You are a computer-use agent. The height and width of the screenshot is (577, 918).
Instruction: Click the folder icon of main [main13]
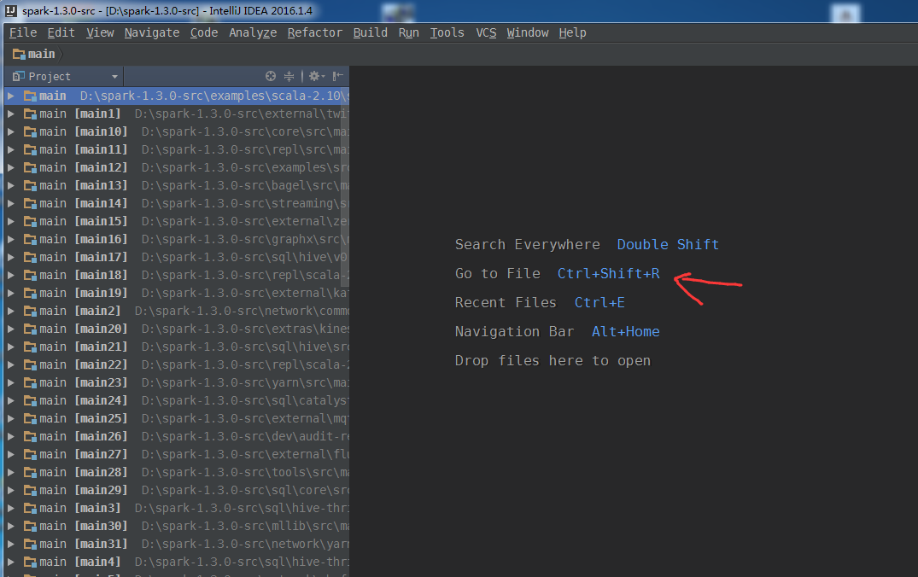[x=30, y=185]
